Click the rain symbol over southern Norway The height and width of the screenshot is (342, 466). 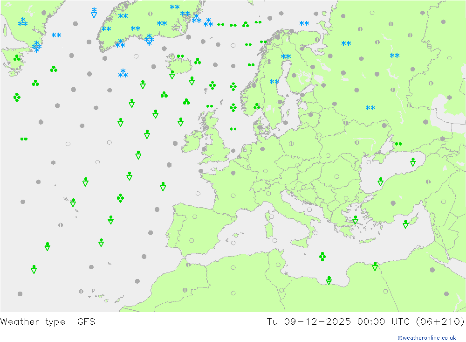point(257,106)
